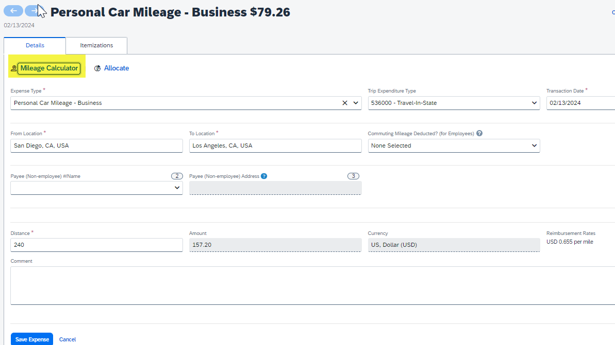Click the next expense forward arrow

click(x=33, y=11)
